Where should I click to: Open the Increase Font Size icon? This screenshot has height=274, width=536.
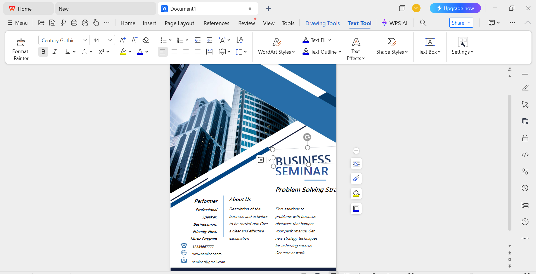pos(122,40)
